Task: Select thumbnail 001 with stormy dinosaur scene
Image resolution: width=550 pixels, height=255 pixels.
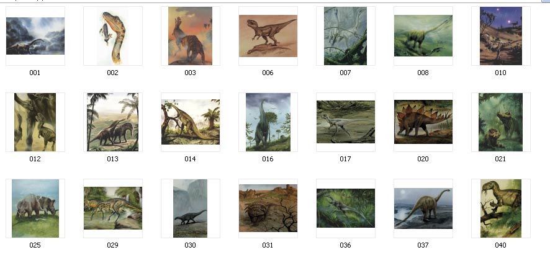Action: [35, 36]
